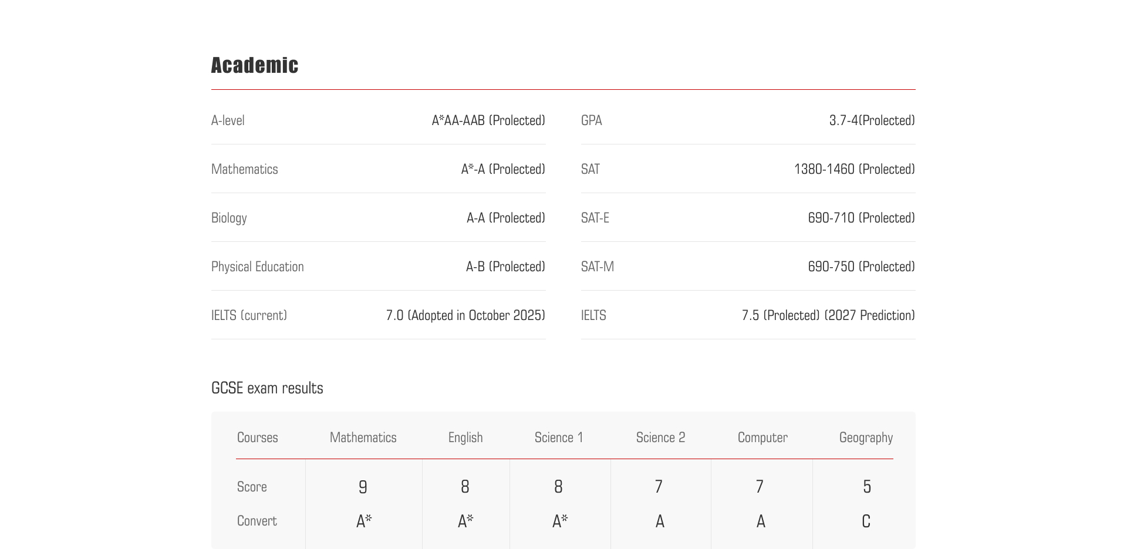Click the 7.0 Adopted in October 2025 value
This screenshot has height=549, width=1127.
click(x=465, y=316)
